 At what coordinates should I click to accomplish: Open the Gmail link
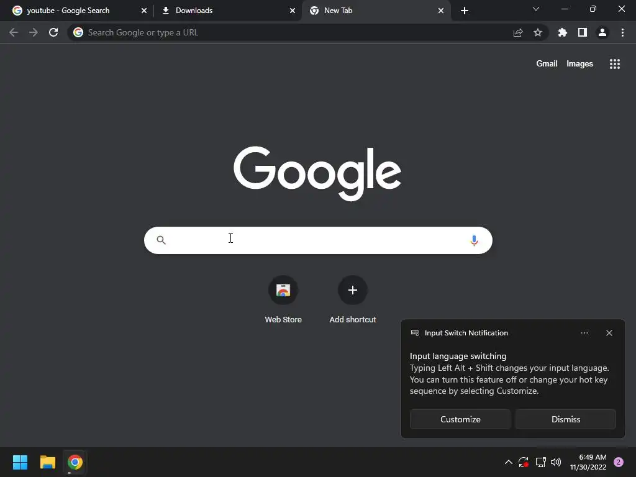[x=547, y=64]
